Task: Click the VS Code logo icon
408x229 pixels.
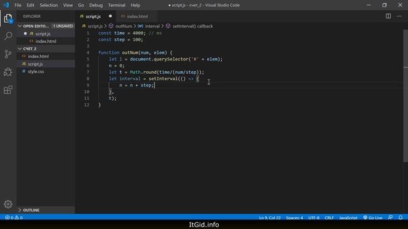Action: point(6,5)
